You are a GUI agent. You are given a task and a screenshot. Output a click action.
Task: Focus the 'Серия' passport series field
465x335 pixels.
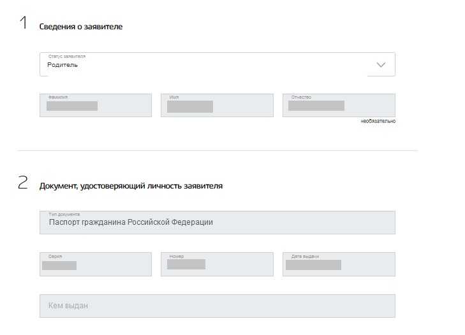[x=96, y=264]
